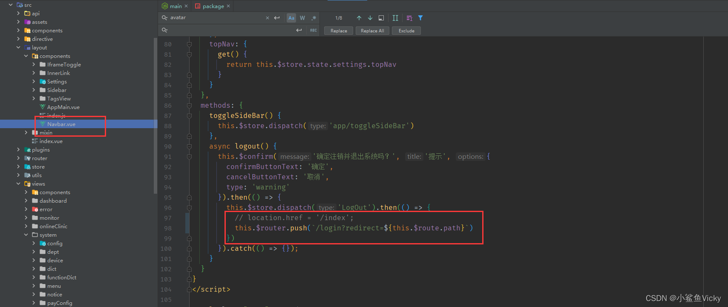
Task: Open replace history magnifier dropdown
Action: click(x=164, y=30)
